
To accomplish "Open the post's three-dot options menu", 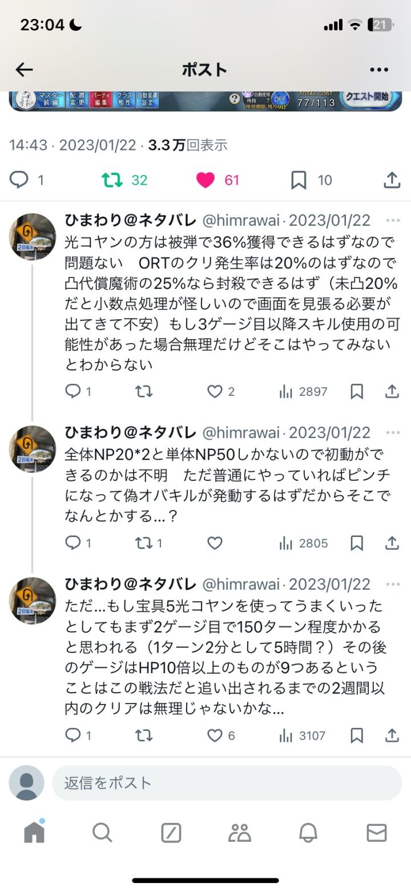I will click(379, 70).
